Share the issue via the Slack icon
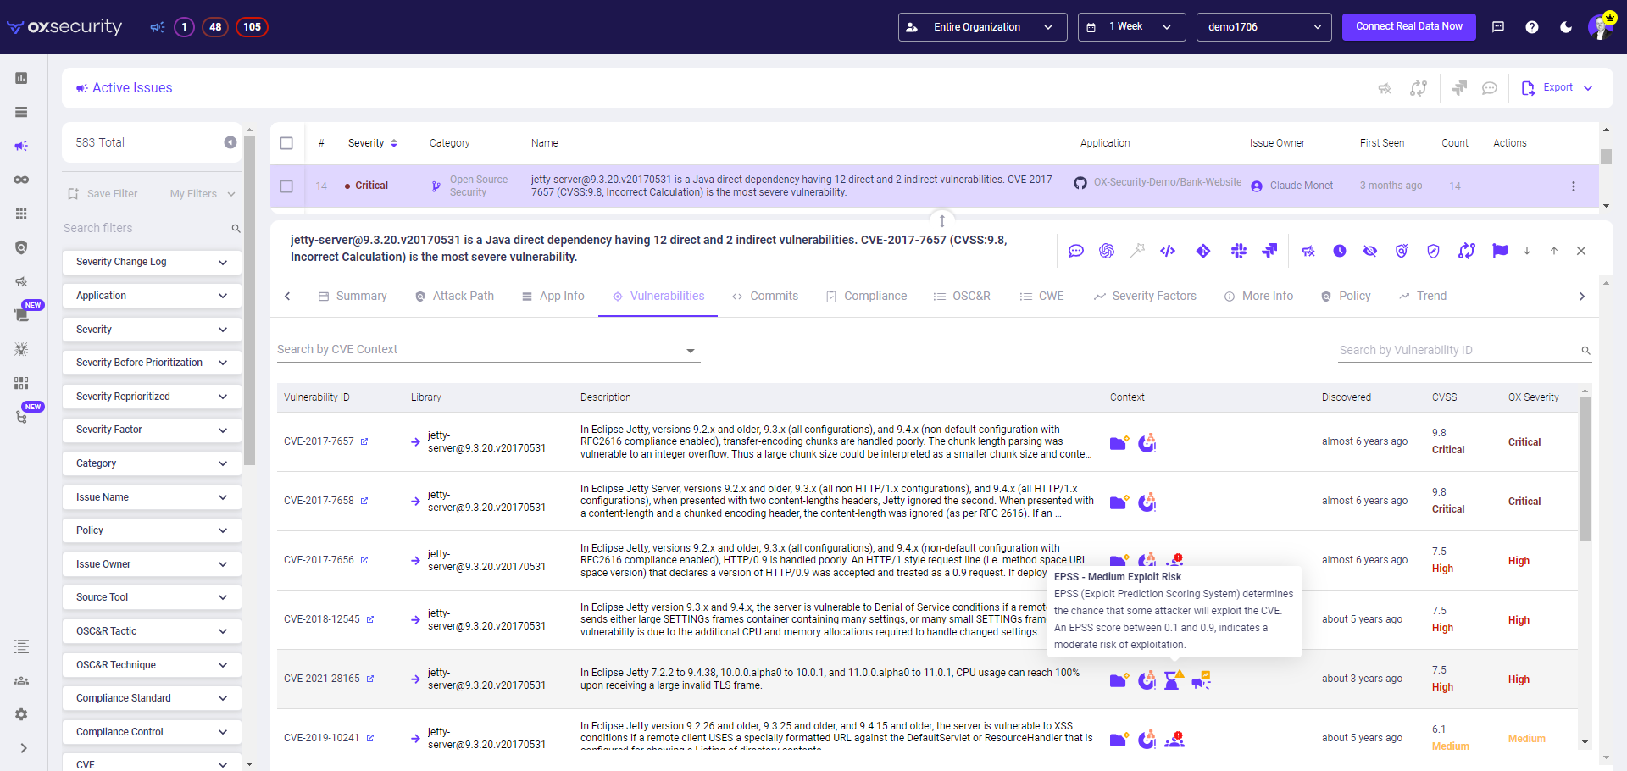1627x771 pixels. pos(1239,251)
